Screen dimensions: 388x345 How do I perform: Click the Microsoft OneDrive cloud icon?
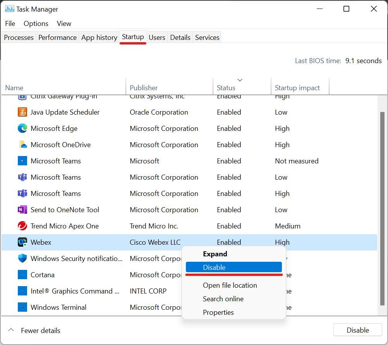click(22, 144)
